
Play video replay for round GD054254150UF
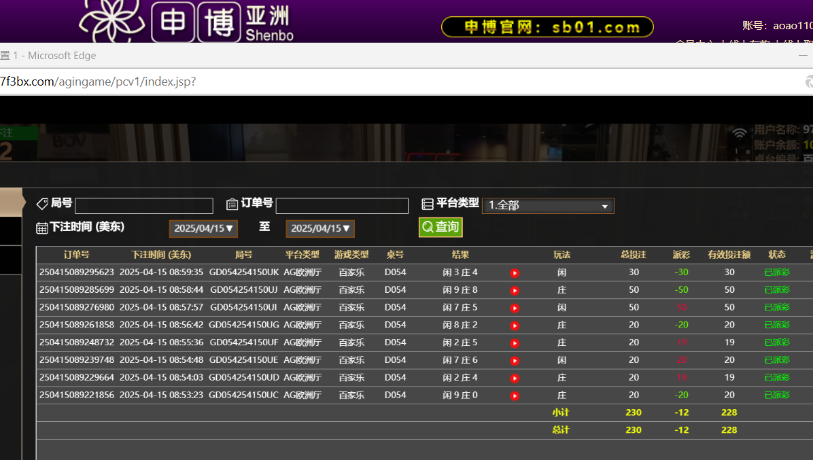pos(515,343)
